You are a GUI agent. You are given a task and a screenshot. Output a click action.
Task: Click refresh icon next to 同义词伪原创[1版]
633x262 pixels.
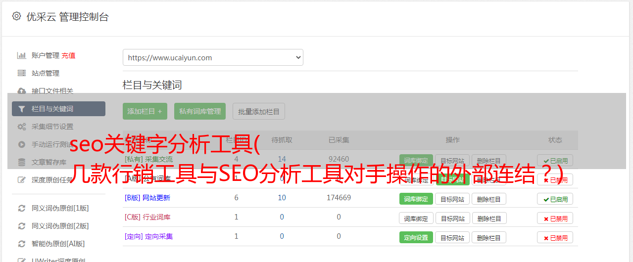(x=22, y=208)
